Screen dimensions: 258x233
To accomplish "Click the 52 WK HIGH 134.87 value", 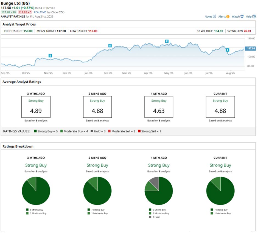I will 218,31.
